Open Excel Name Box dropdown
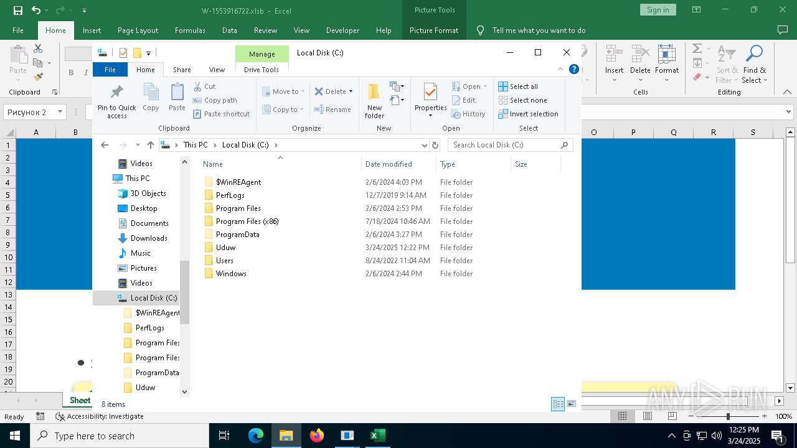797x448 pixels. click(x=60, y=112)
